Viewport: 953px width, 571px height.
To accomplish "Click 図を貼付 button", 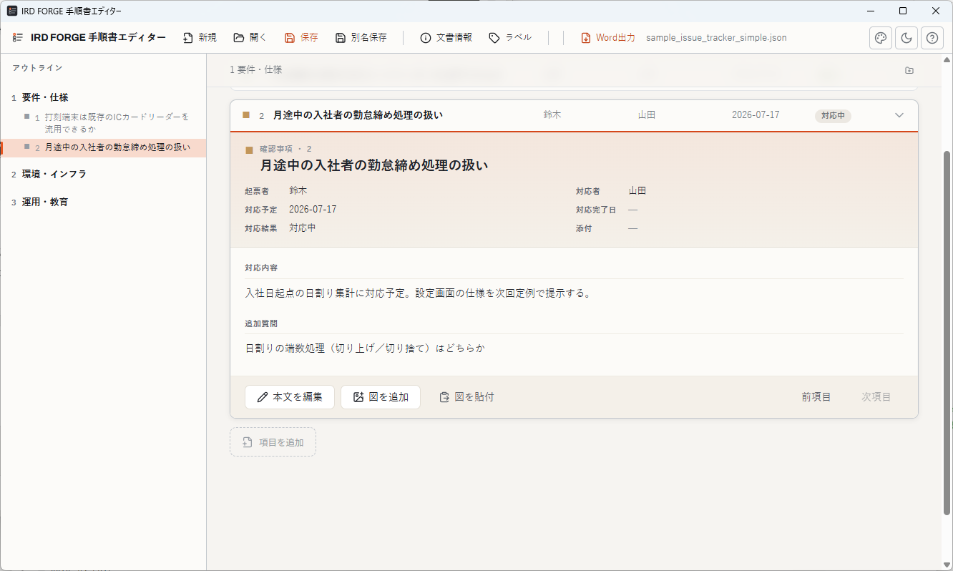I will point(466,397).
